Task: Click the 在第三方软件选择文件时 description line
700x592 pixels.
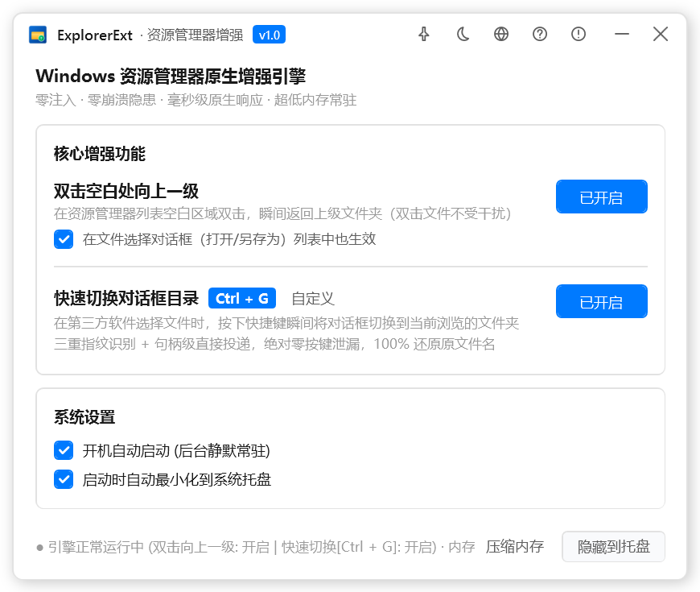Action: pyautogui.click(x=286, y=323)
